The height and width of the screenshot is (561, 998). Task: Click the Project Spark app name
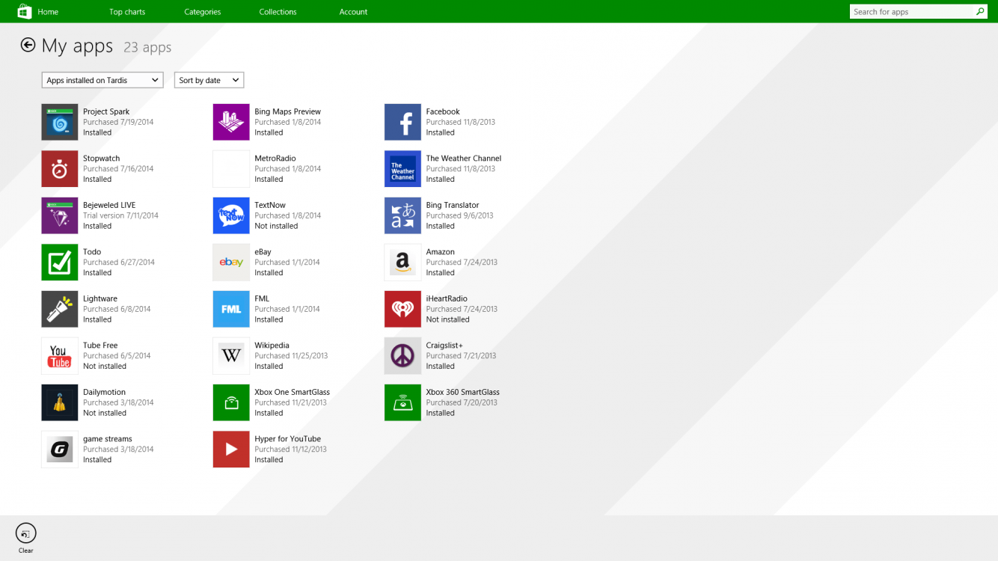pos(106,111)
